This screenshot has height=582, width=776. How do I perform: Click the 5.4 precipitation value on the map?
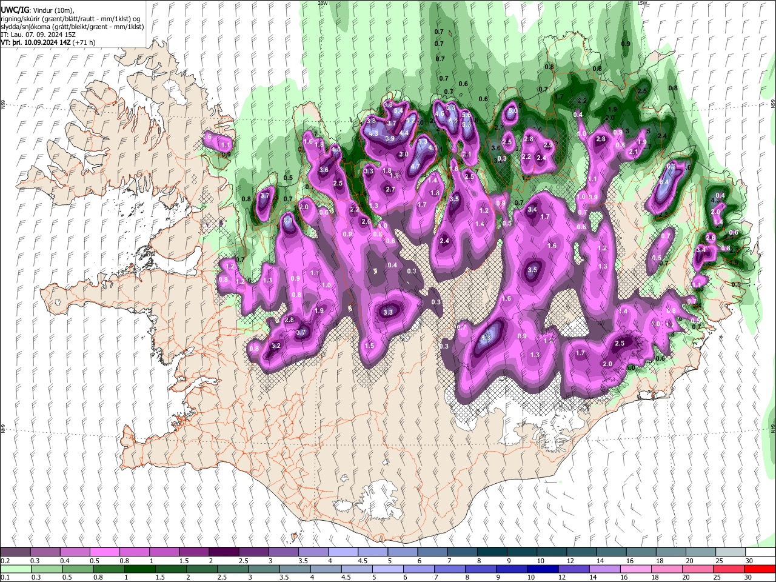pyautogui.click(x=398, y=111)
